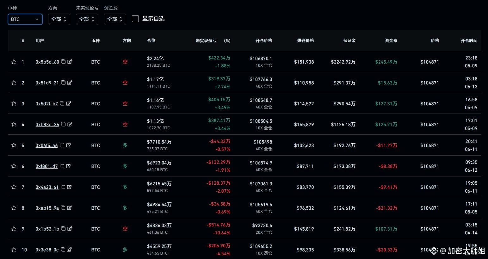The height and width of the screenshot is (259, 488).
Task: Favorite the 0x51d9..21 row star
Action: point(14,83)
